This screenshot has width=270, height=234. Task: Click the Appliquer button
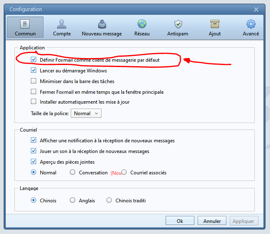pyautogui.click(x=244, y=221)
